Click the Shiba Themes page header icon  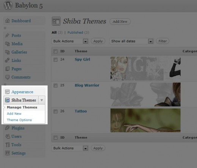pos(56,21)
